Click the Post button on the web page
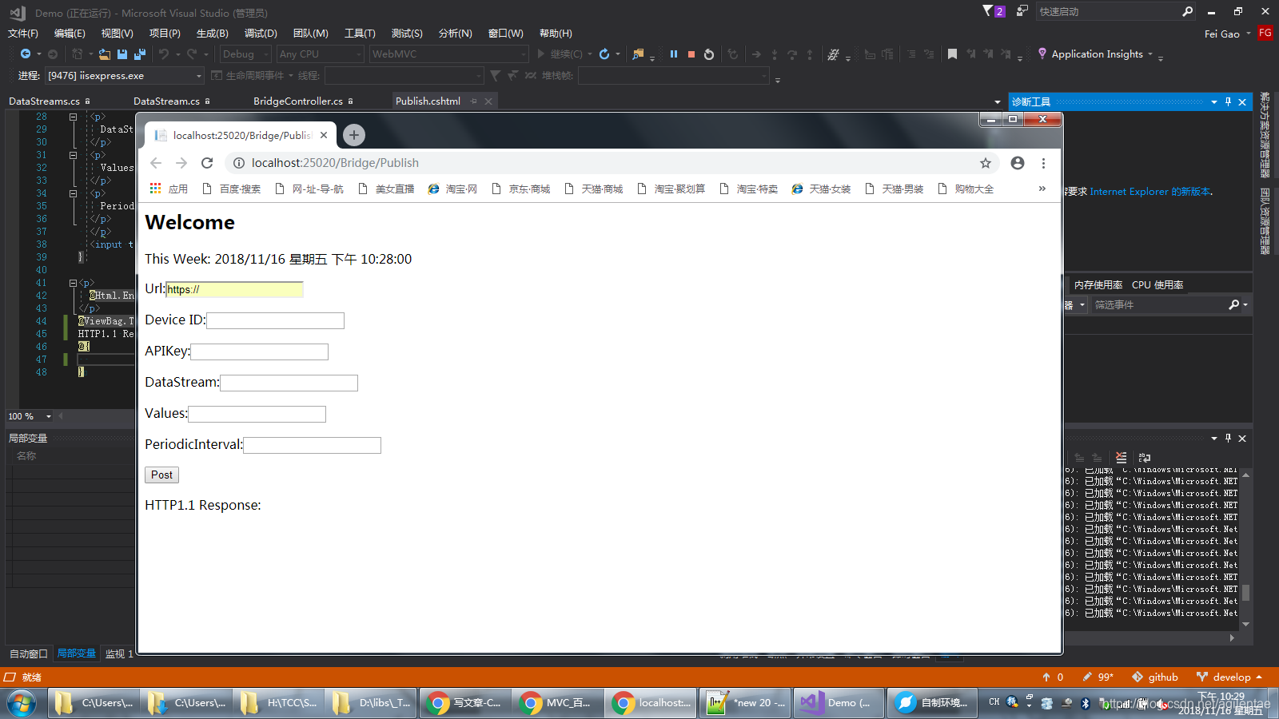 (x=161, y=475)
